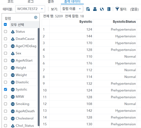Click the AgeAtStart numeric type icon
The image size is (141, 128).
click(x=13, y=61)
